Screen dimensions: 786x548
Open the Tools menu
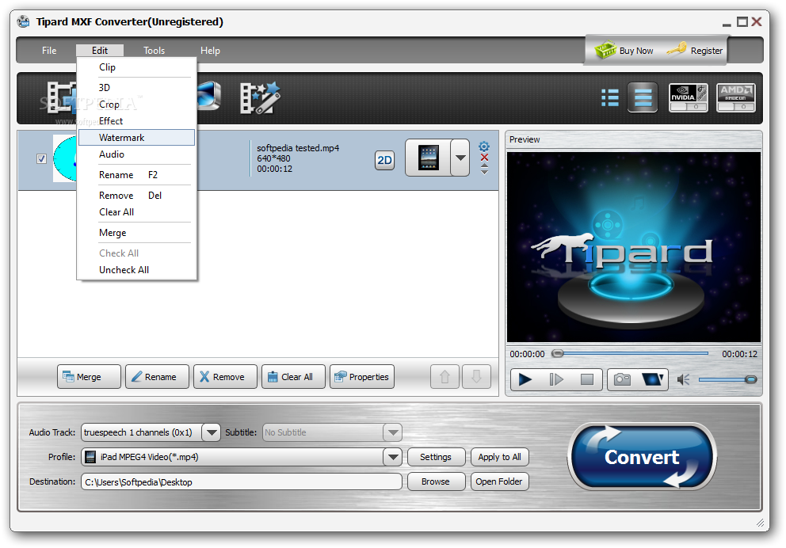click(154, 51)
